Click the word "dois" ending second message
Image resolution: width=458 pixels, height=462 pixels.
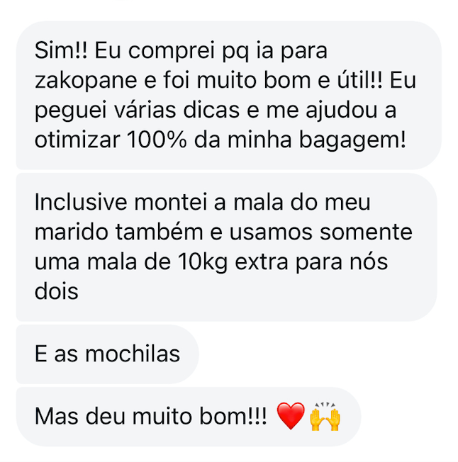[57, 291]
